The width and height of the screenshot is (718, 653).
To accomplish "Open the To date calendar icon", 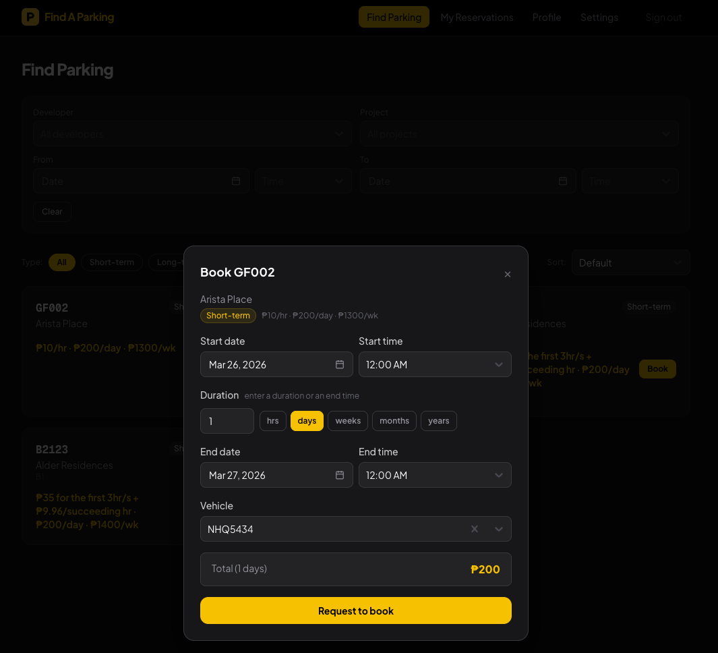I will pyautogui.click(x=563, y=181).
